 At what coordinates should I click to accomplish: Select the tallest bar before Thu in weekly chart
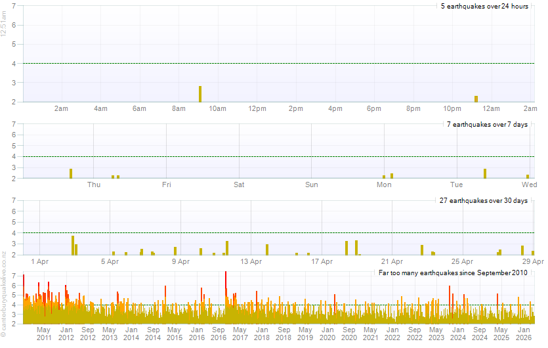point(71,173)
